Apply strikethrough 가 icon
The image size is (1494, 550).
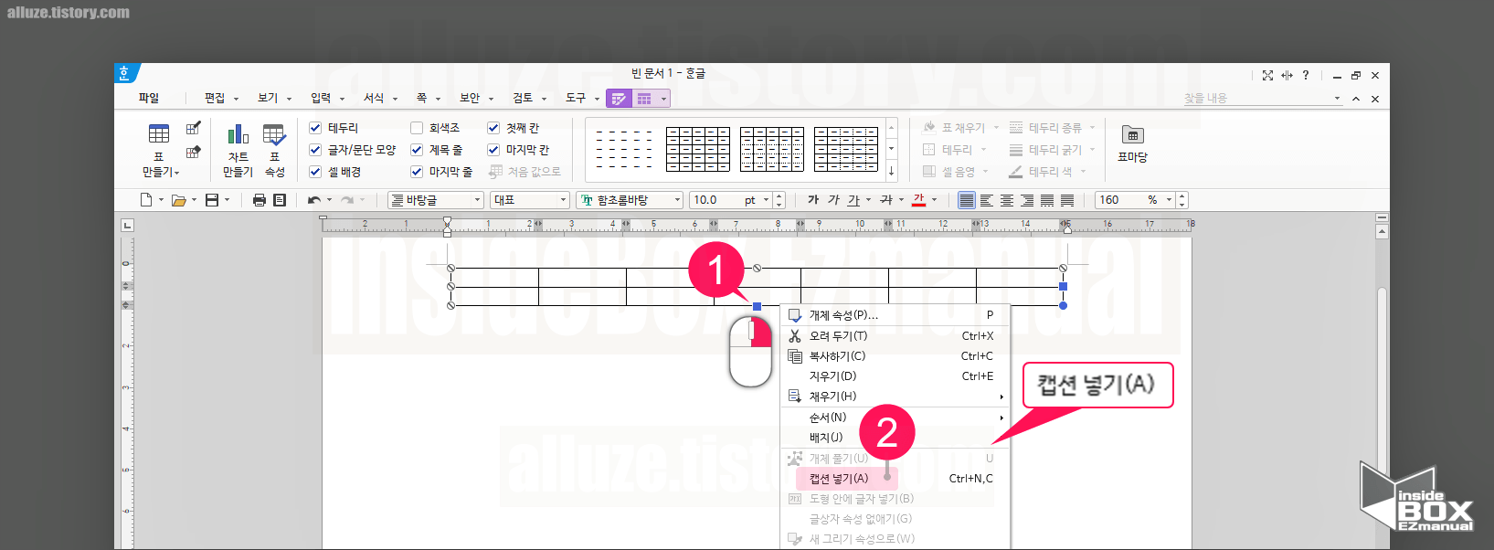click(885, 200)
